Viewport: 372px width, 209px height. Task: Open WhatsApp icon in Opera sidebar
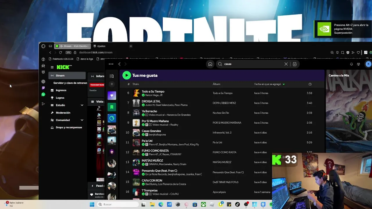[43, 94]
